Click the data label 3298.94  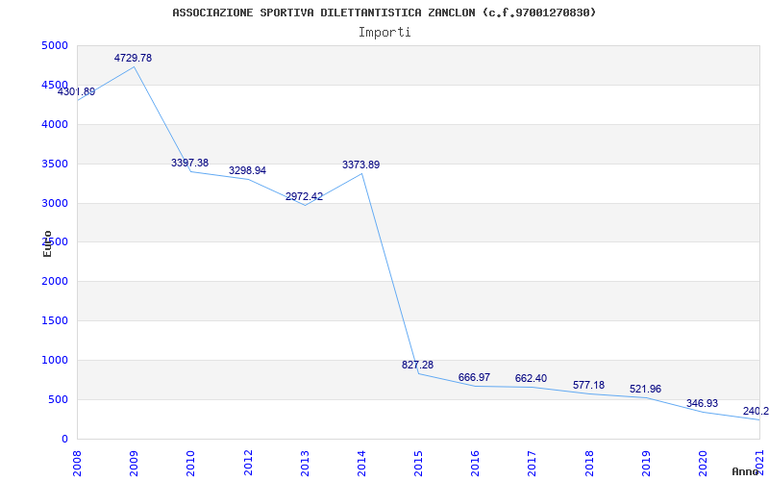pyautogui.click(x=247, y=171)
